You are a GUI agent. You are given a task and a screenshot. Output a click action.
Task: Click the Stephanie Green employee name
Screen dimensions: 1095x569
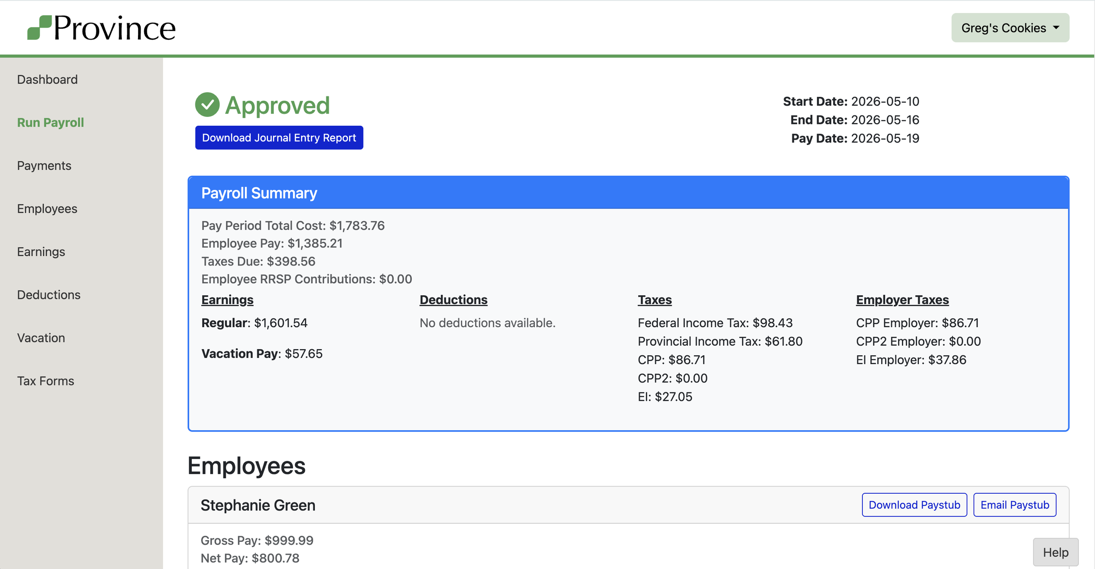(258, 505)
